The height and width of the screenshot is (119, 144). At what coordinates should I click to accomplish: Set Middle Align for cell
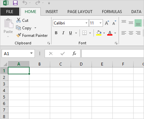[x=131, y=23]
